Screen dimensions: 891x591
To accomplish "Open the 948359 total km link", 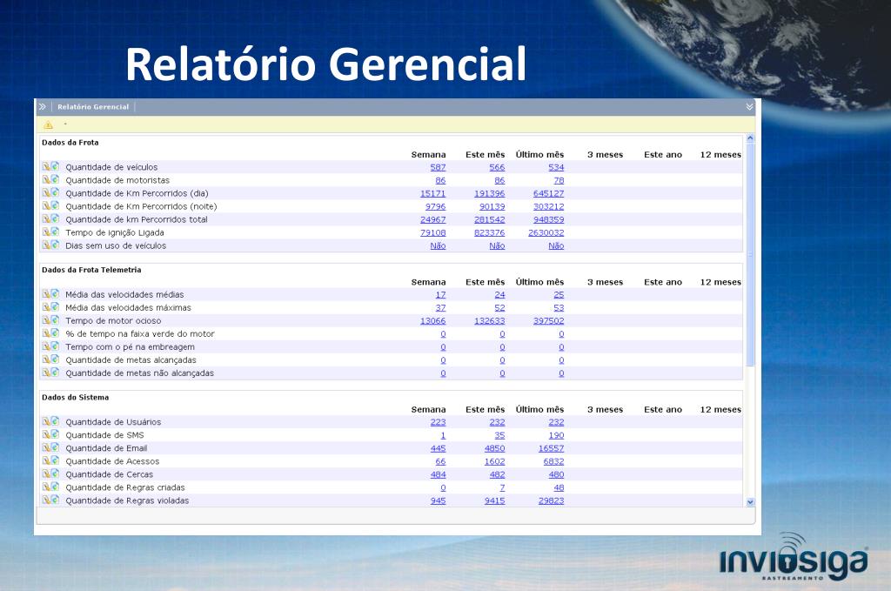I will [549, 219].
